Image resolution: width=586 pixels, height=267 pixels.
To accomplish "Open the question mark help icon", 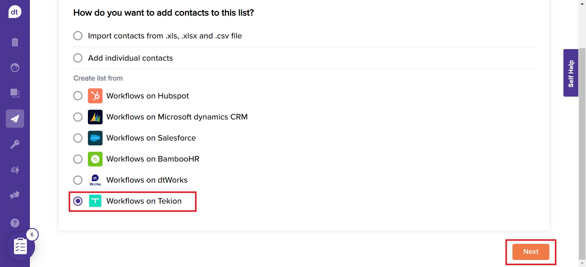I will tap(15, 223).
